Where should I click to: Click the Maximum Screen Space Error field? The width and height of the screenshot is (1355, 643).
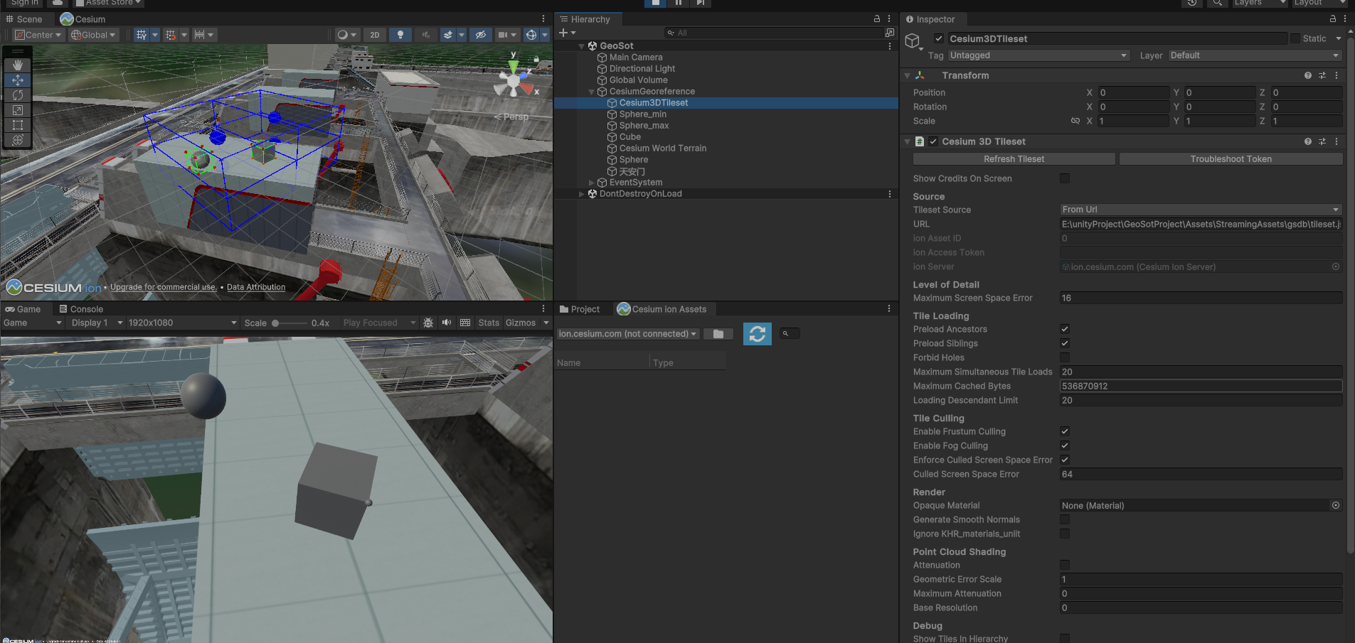[1201, 298]
